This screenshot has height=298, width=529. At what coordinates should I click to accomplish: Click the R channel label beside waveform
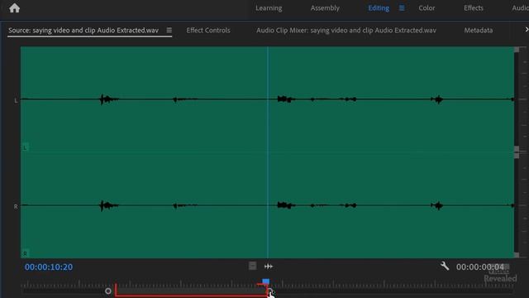pos(16,206)
